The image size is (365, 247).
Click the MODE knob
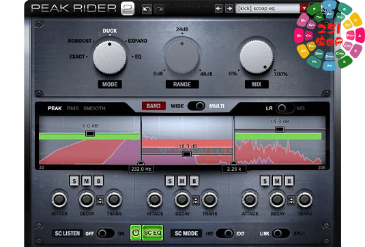click(x=110, y=57)
